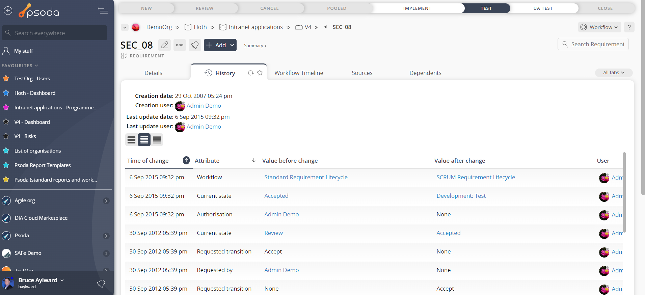
Task: Open the Workflow dropdown
Action: click(600, 27)
